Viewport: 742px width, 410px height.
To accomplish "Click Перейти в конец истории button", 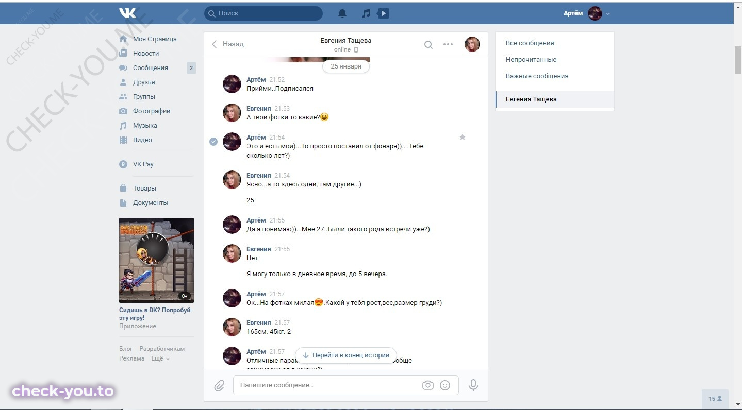I will (x=346, y=355).
